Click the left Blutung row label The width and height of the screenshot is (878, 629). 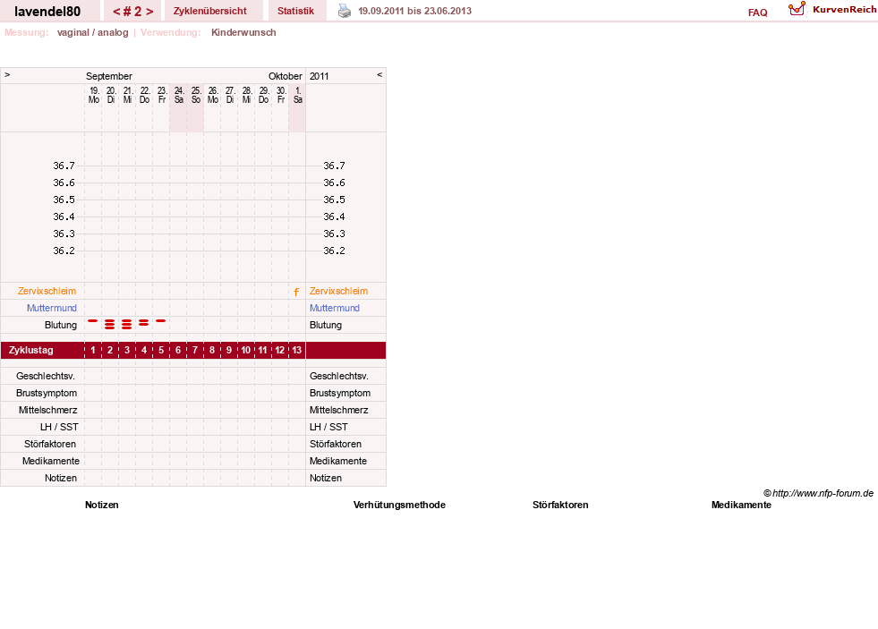click(61, 325)
